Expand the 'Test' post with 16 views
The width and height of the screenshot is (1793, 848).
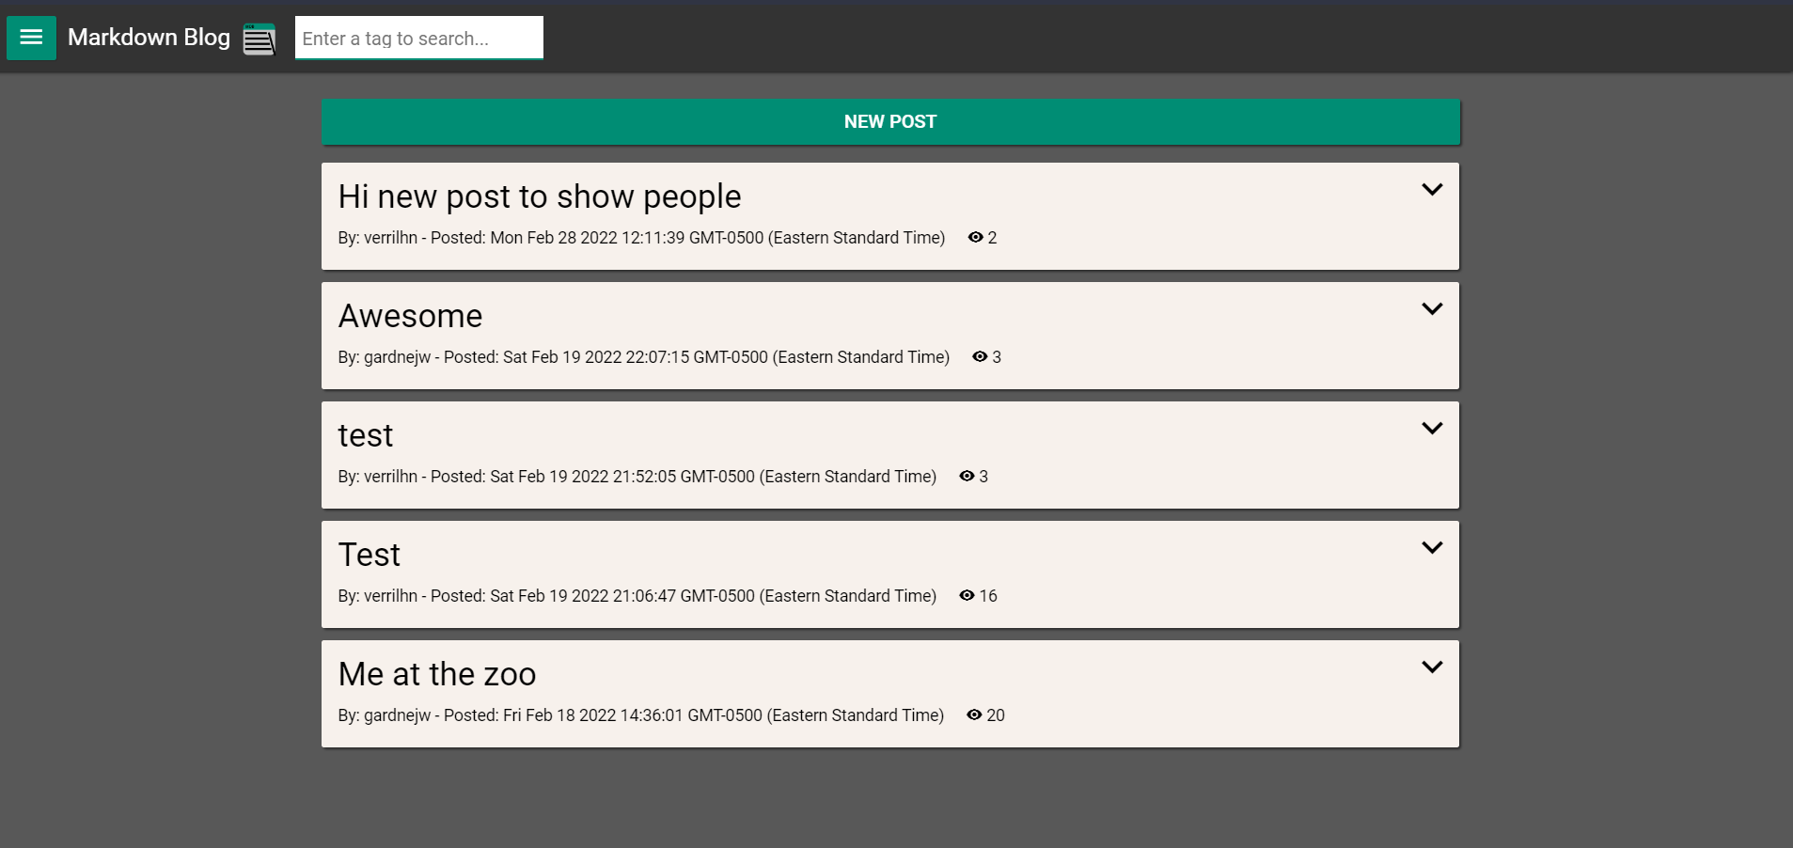1431,548
